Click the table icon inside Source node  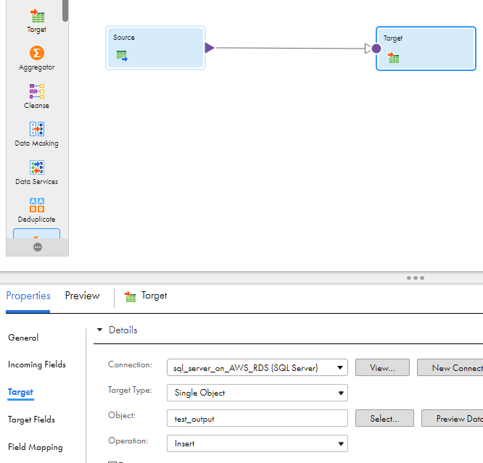(x=122, y=56)
